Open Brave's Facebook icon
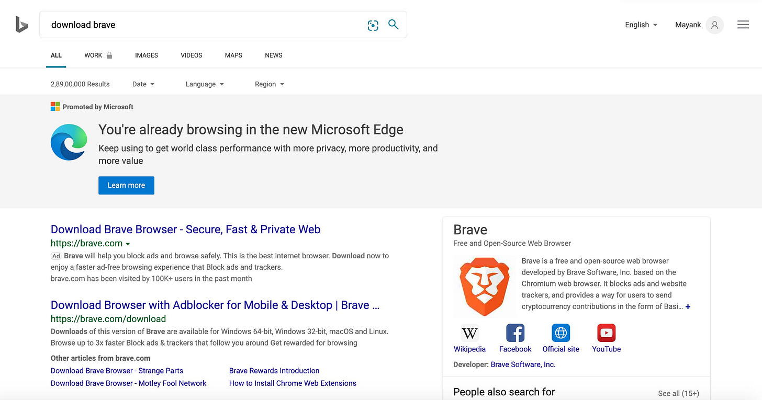This screenshot has width=762, height=400. pyautogui.click(x=515, y=333)
